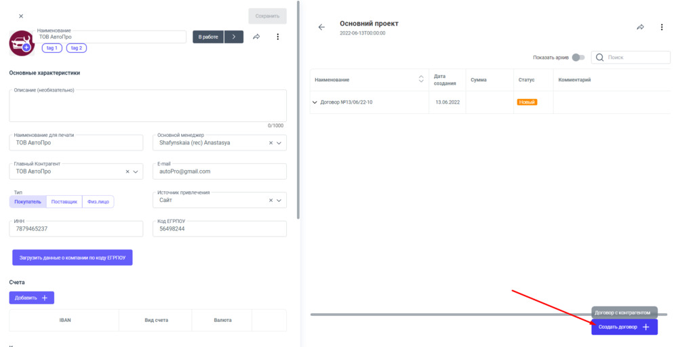Click the Создать договор button
Viewport: 678px width, 347px height.
[624, 327]
